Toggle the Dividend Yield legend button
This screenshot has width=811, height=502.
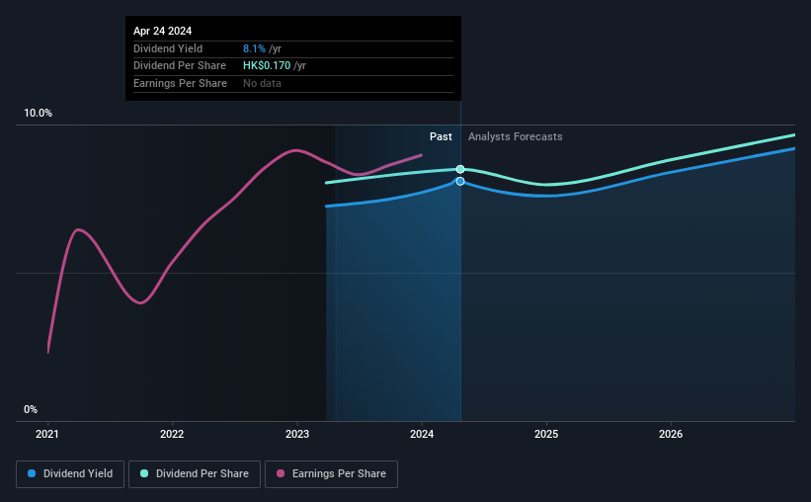point(70,474)
